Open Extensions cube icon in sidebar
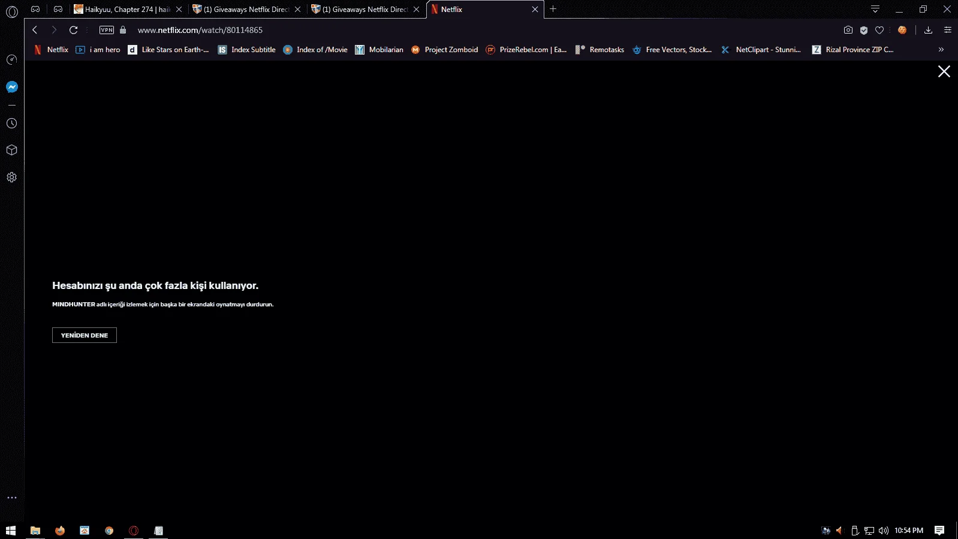Screen dimensions: 958x539 (11, 150)
